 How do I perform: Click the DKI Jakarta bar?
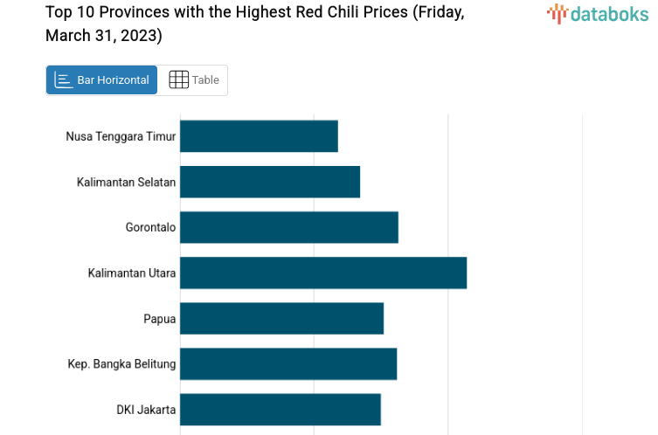(281, 409)
